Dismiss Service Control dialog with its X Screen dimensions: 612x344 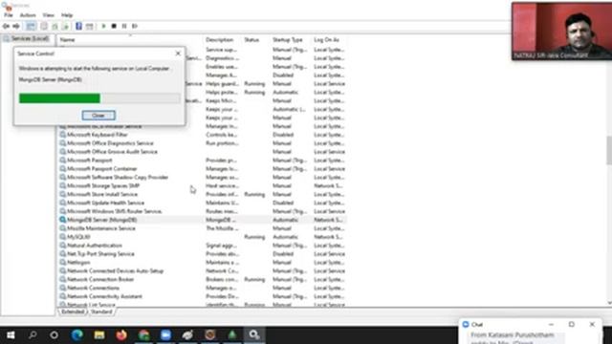(178, 54)
